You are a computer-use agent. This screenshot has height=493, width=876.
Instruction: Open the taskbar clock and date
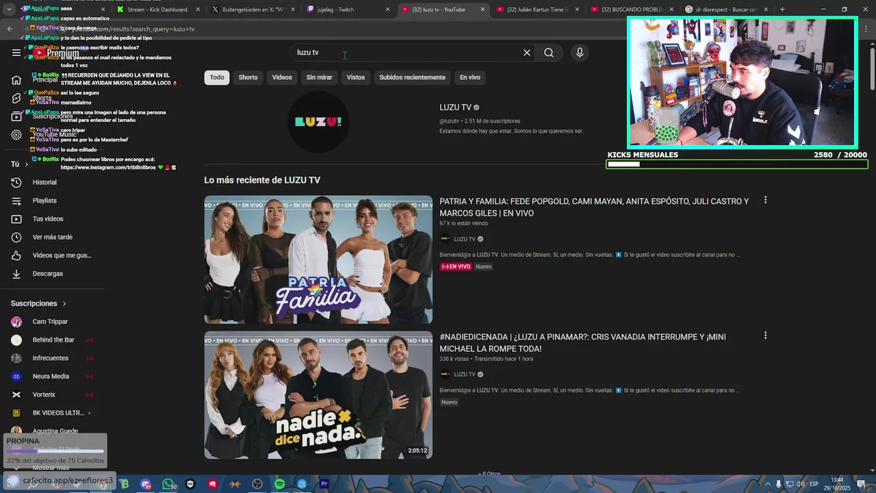838,484
